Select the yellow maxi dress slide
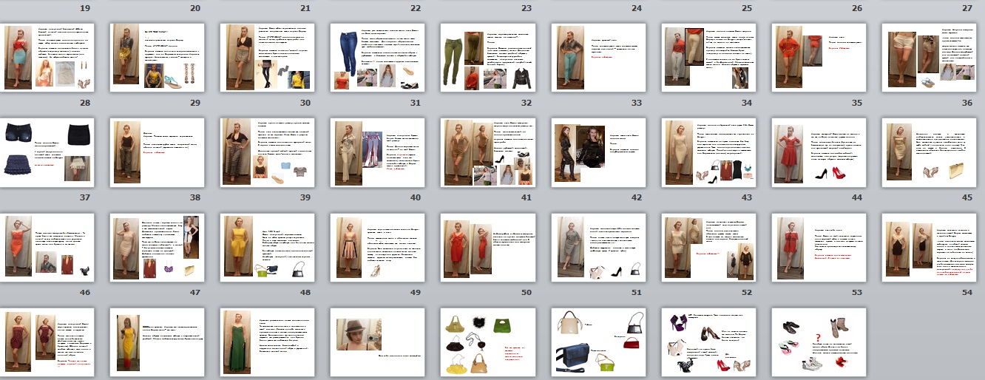Screen dimensions: 985x380 pyautogui.click(x=157, y=342)
